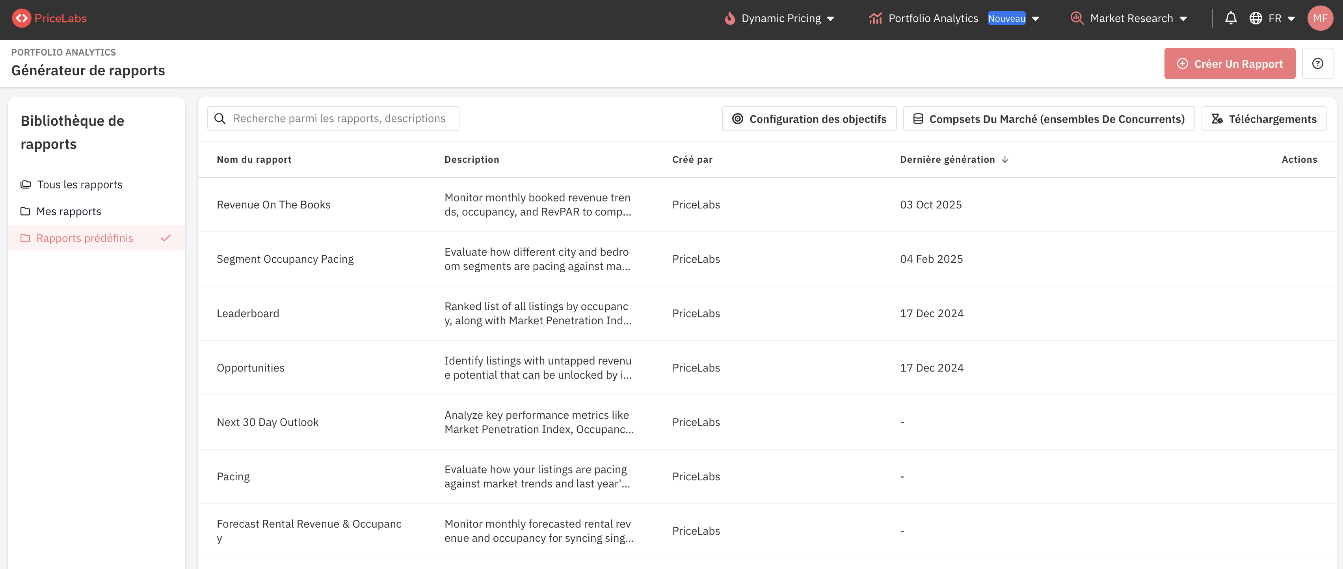This screenshot has height=569, width=1343.
Task: Open Compsets Du Marché button
Action: coord(1049,119)
